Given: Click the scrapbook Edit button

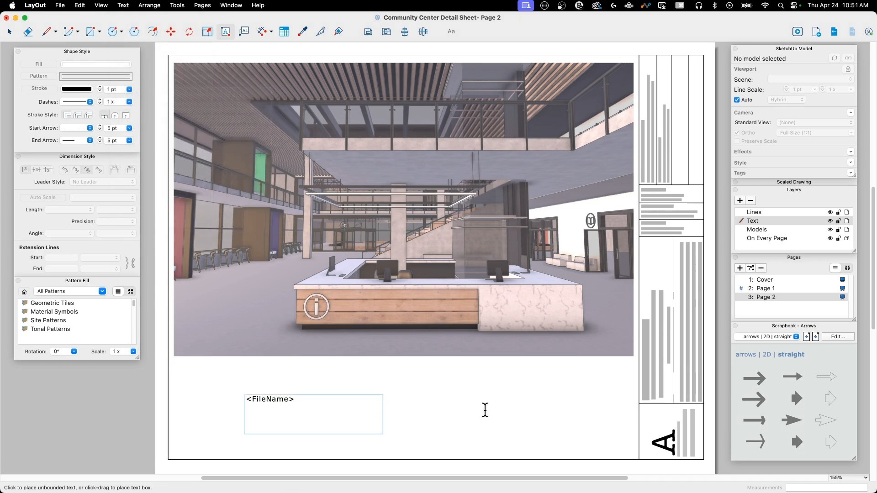Looking at the screenshot, I should (x=837, y=337).
